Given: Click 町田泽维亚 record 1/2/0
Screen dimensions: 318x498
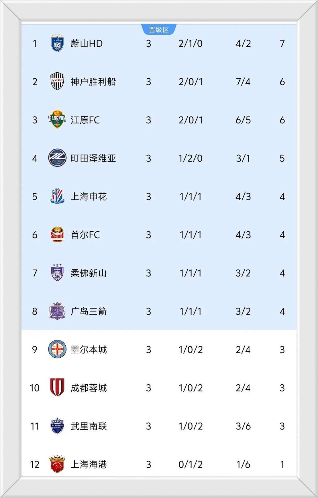Looking at the screenshot, I should [191, 158].
